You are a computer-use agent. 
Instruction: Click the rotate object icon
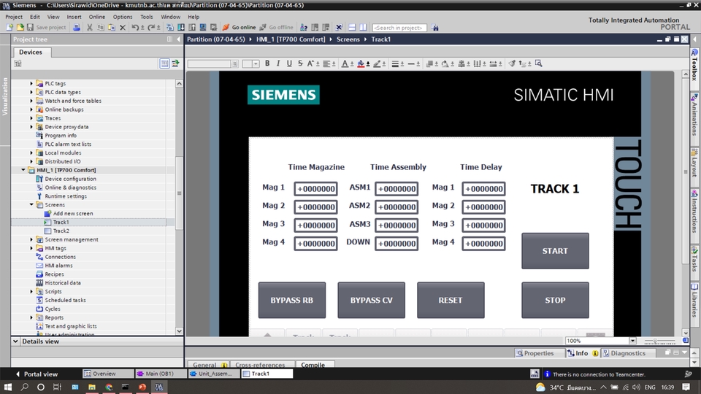(445, 63)
